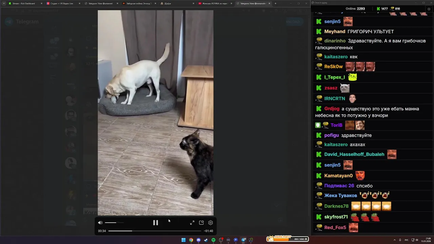Open the clock and date flyout
This screenshot has width=434, height=244.
pos(426,240)
